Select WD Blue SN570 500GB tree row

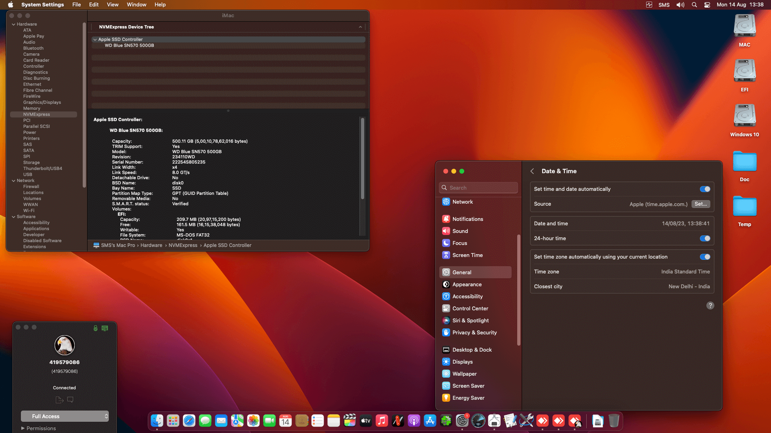pos(129,46)
